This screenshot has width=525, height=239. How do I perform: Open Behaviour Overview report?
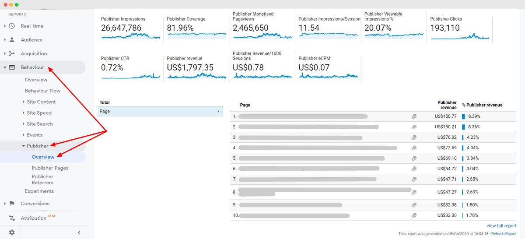coord(36,80)
